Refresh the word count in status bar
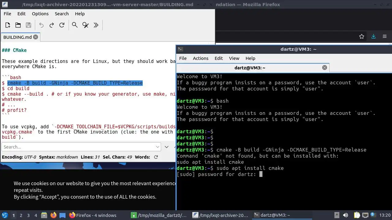This screenshot has width=392, height=220. coord(156,157)
